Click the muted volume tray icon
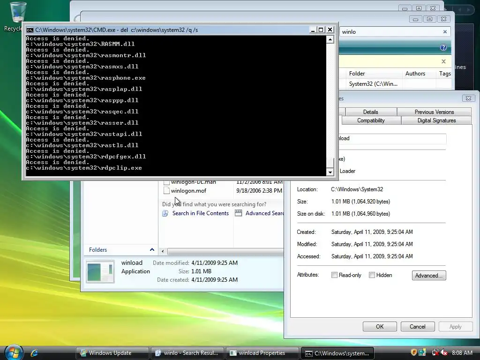The image size is (480, 360). tap(444, 352)
